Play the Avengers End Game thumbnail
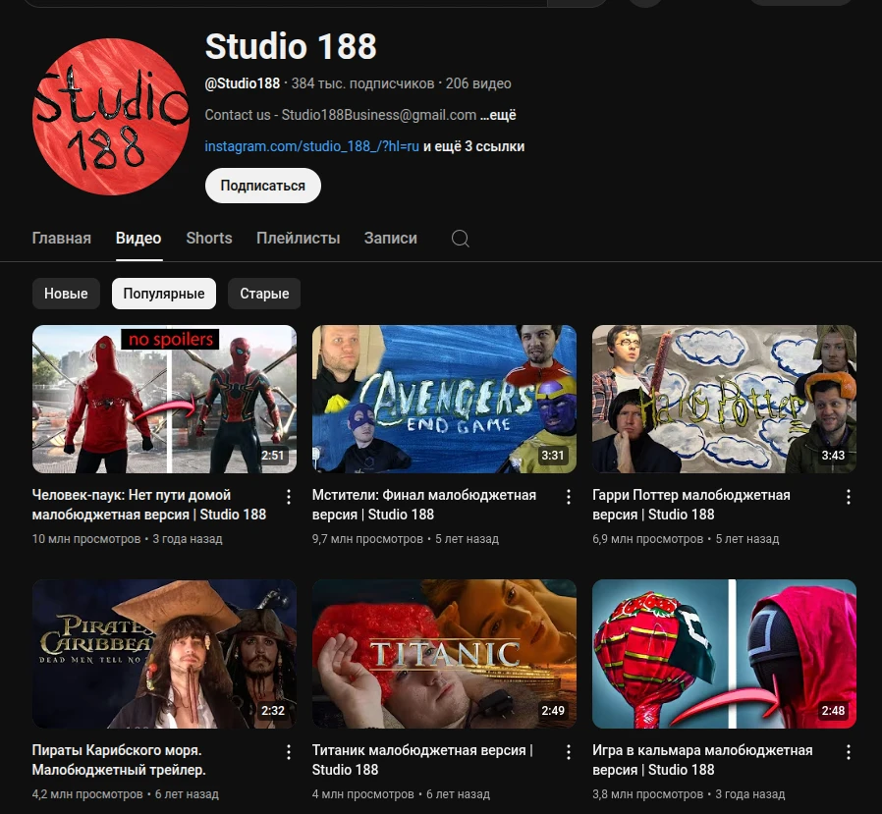The height and width of the screenshot is (814, 882). 444,399
